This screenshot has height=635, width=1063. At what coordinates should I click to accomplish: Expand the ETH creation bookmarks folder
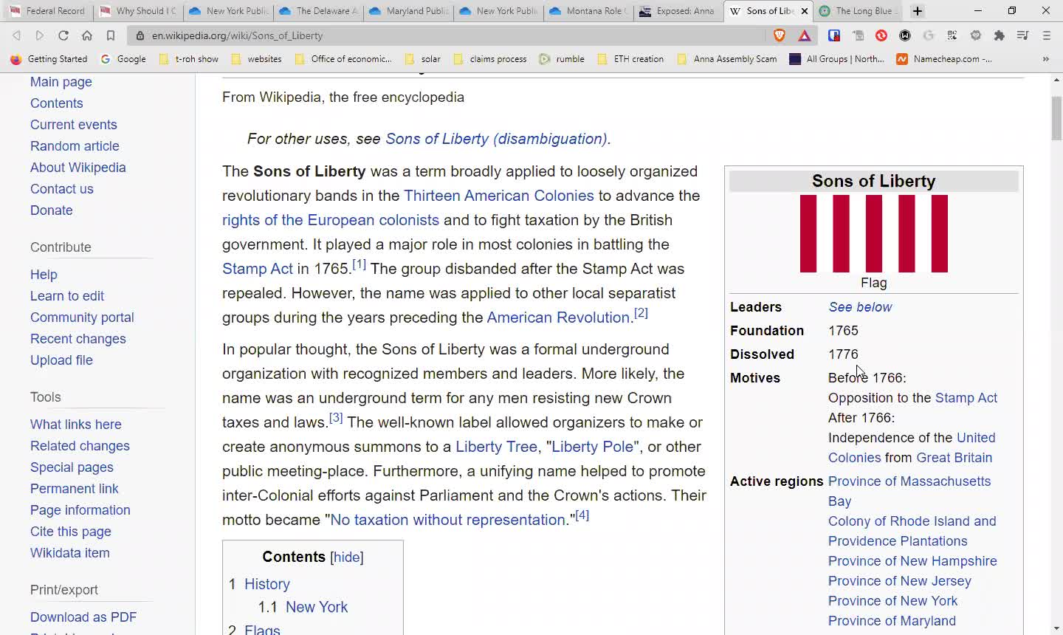(631, 59)
